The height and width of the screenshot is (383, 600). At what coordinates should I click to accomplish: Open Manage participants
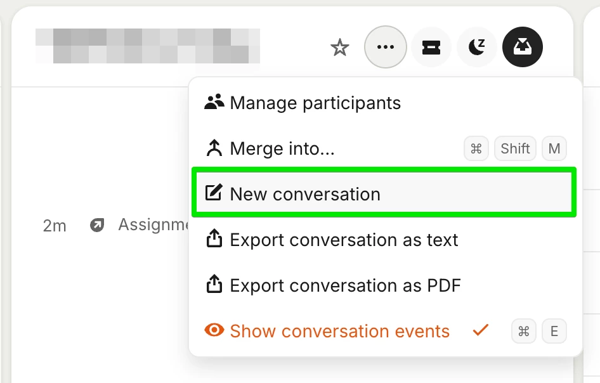pos(315,103)
